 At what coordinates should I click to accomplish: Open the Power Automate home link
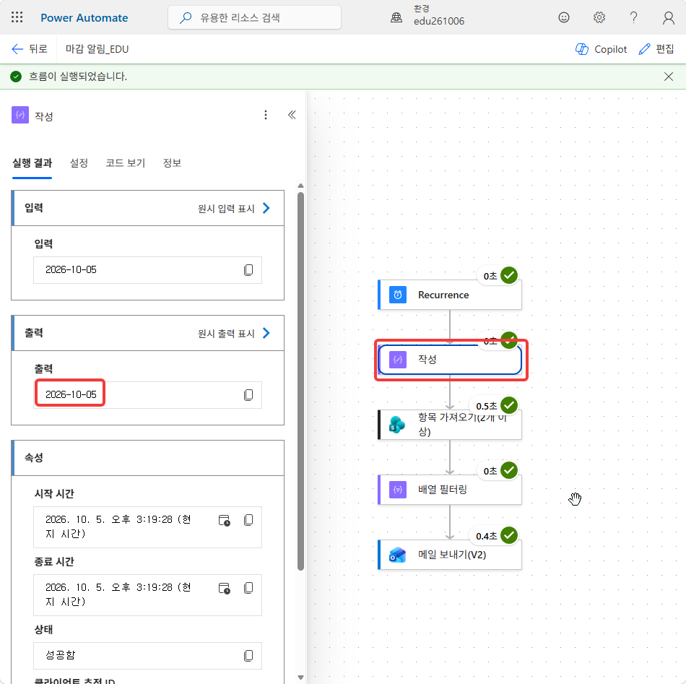pos(84,17)
